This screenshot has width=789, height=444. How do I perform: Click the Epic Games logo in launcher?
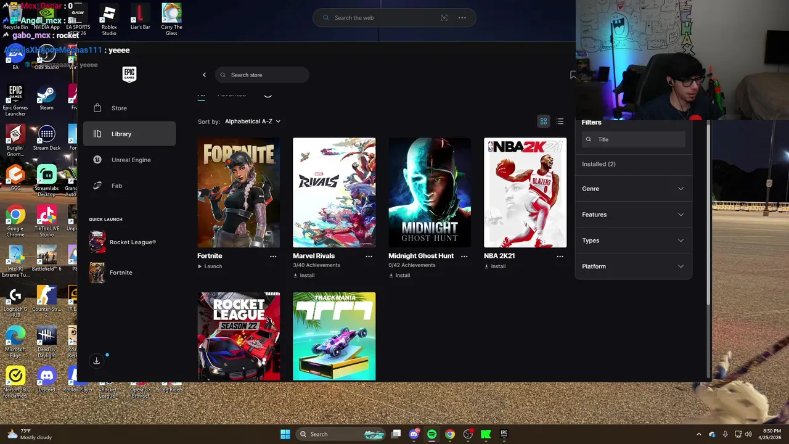point(129,74)
